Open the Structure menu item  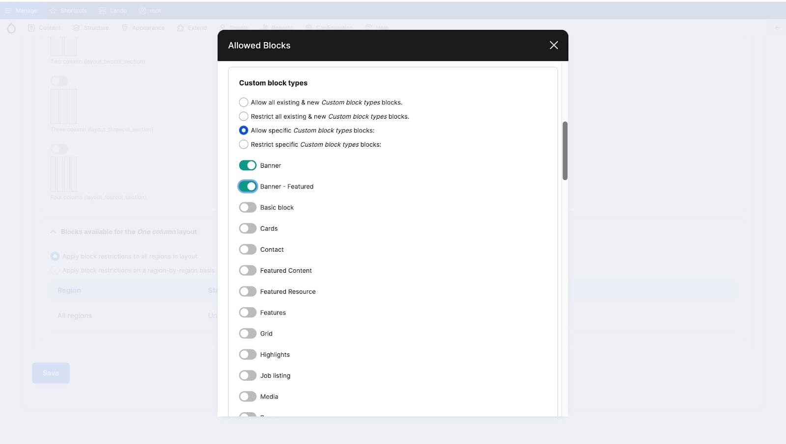pos(91,28)
